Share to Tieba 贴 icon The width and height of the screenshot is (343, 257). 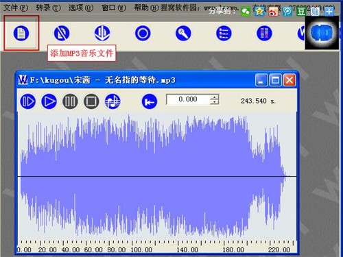point(315,12)
